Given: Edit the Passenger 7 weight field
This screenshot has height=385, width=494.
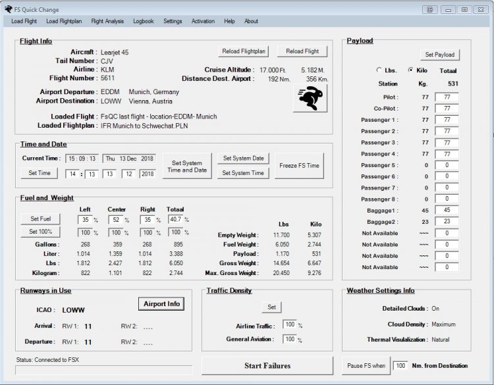Looking at the screenshot, I should tap(447, 188).
